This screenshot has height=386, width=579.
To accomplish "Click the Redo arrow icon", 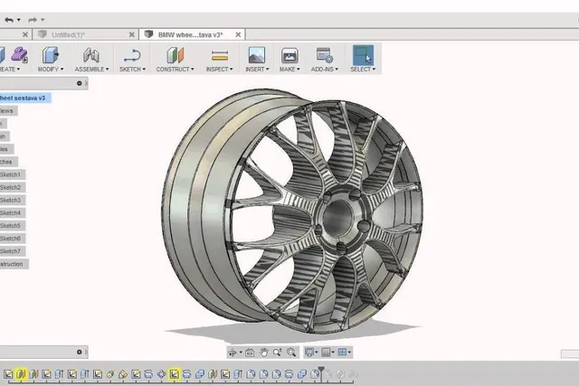I will tap(33, 20).
